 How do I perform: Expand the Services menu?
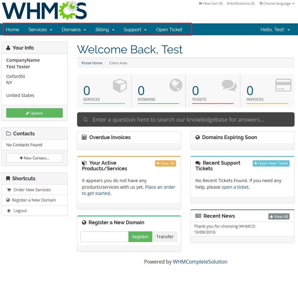[x=40, y=29]
